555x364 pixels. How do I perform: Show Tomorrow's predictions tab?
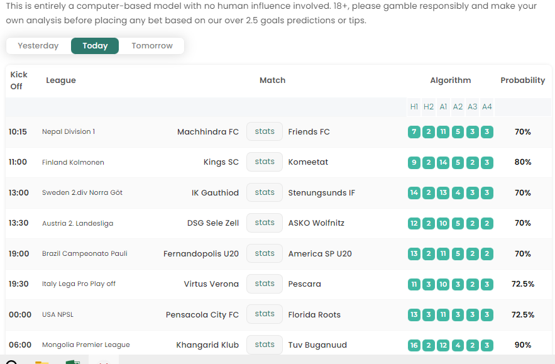[152, 46]
